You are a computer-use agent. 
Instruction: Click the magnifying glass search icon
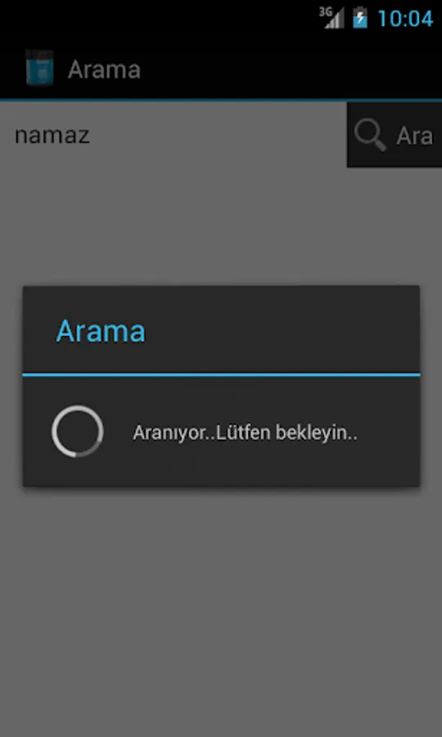370,135
